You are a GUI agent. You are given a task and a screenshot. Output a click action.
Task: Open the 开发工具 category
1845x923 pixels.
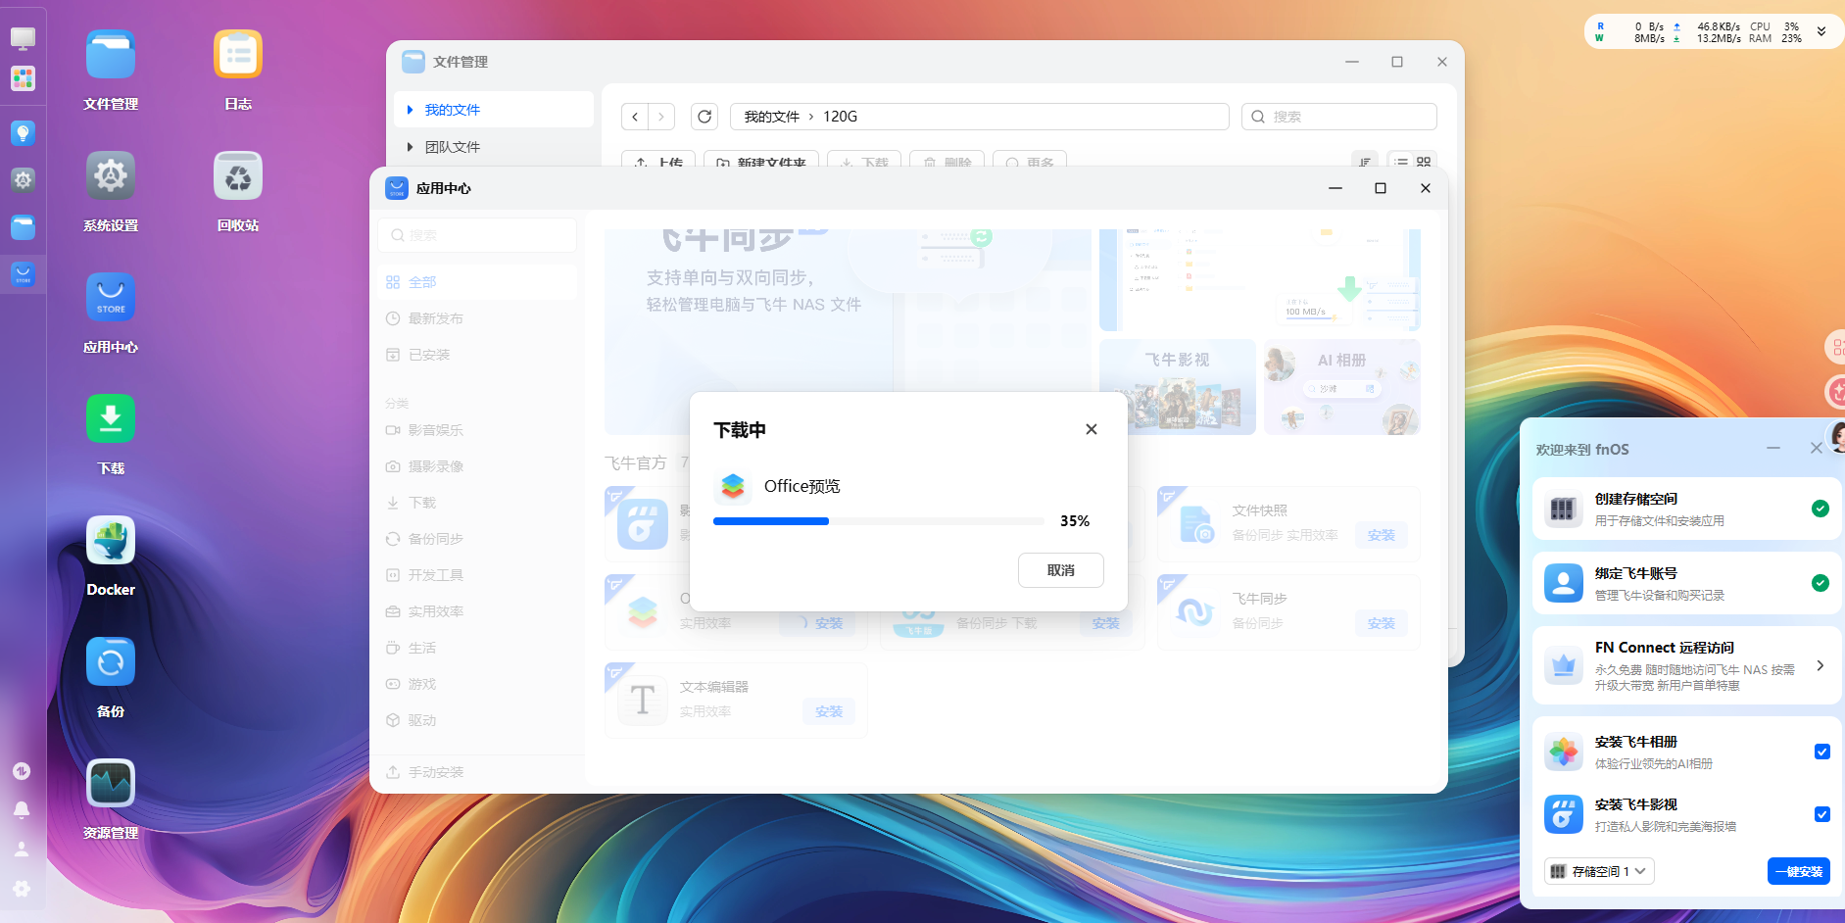click(477, 575)
